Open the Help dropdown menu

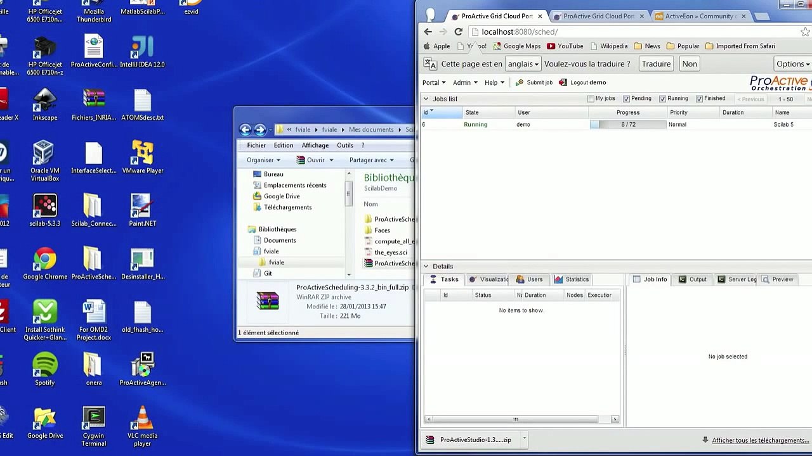pos(494,82)
